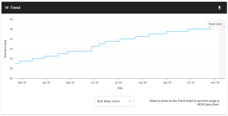Select the trend line step at 44 mm
The image size is (228, 116).
(128, 39)
